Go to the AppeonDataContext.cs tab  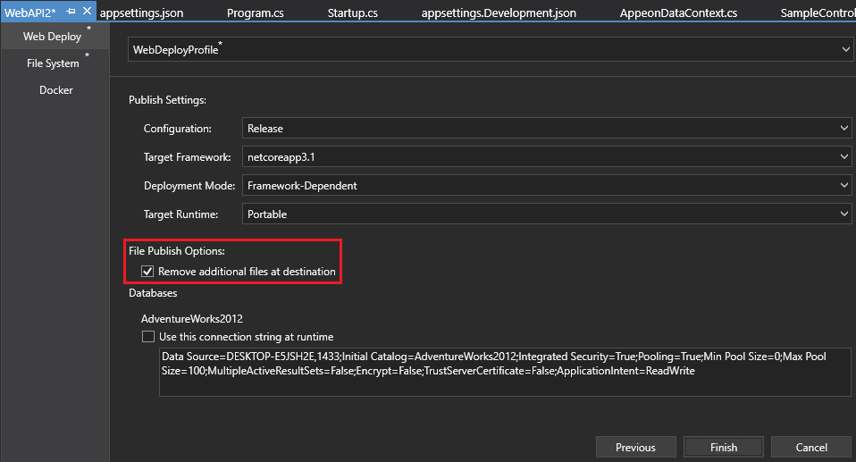coord(678,13)
